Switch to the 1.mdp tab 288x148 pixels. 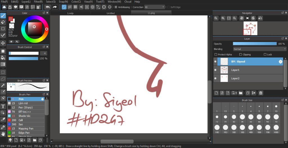click(70, 13)
